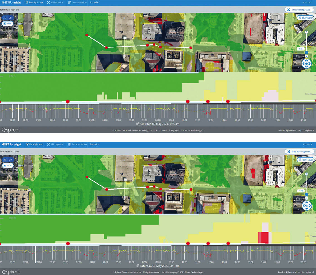Pan the upper map down with the arrow pad
Image resolution: width=316 pixels, height=275 pixels.
tap(307, 67)
